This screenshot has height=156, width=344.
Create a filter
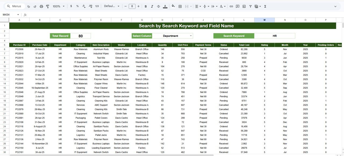click(x=250, y=6)
